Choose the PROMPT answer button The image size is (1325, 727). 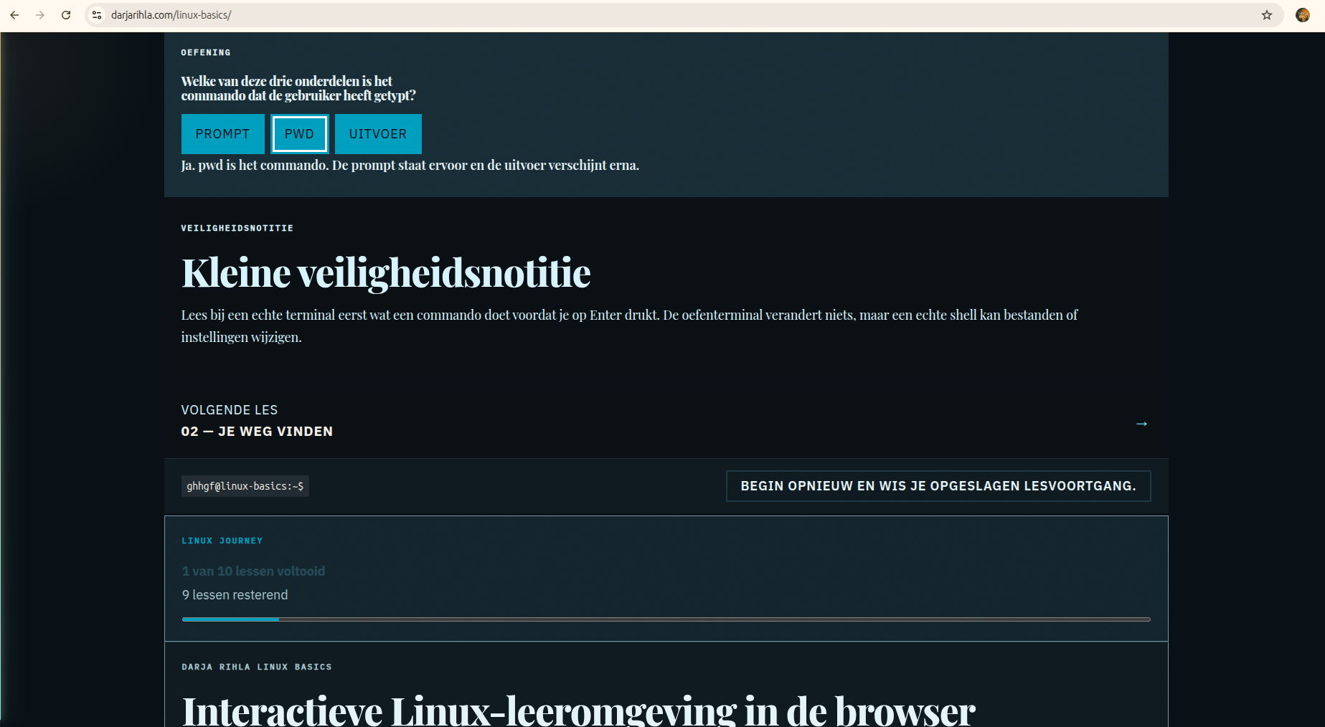222,134
